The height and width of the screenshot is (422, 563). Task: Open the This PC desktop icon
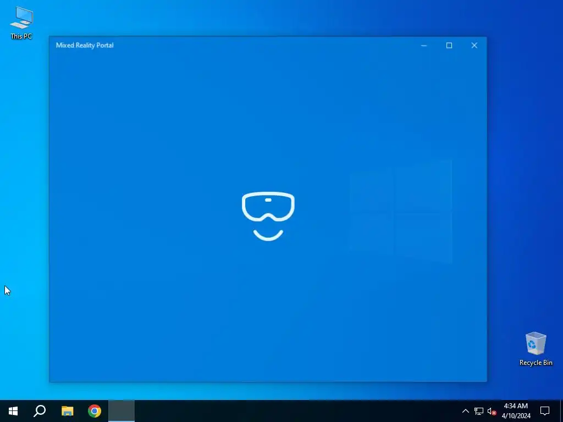click(x=21, y=22)
